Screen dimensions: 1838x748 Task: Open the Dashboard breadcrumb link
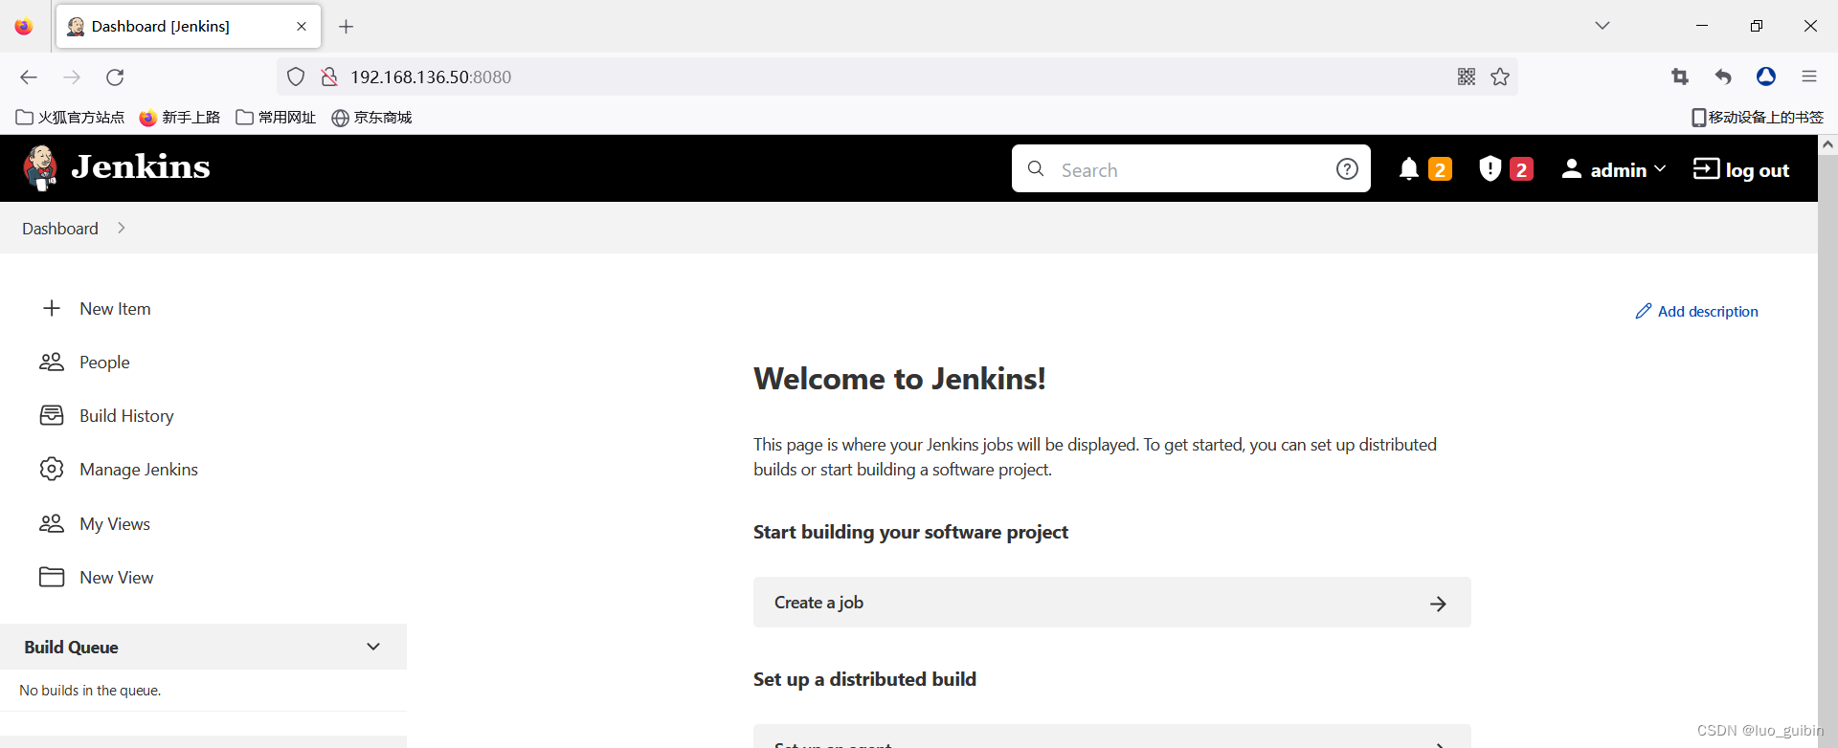coord(60,229)
